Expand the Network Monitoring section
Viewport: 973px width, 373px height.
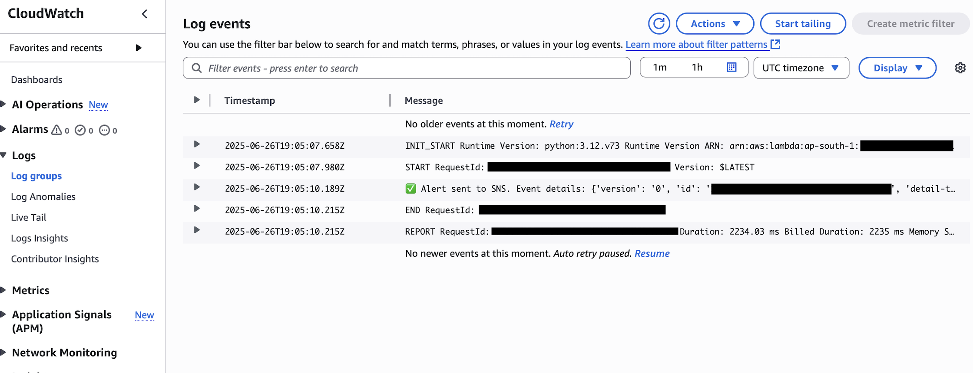(3, 352)
